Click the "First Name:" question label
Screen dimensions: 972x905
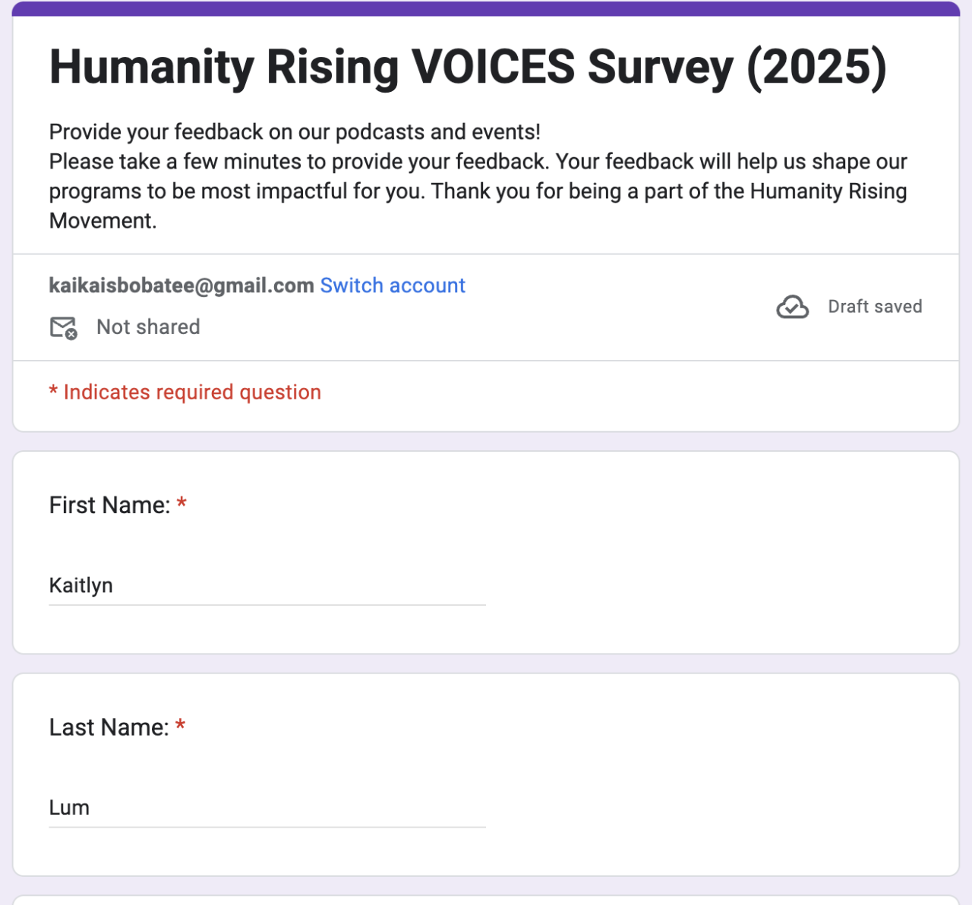click(109, 505)
